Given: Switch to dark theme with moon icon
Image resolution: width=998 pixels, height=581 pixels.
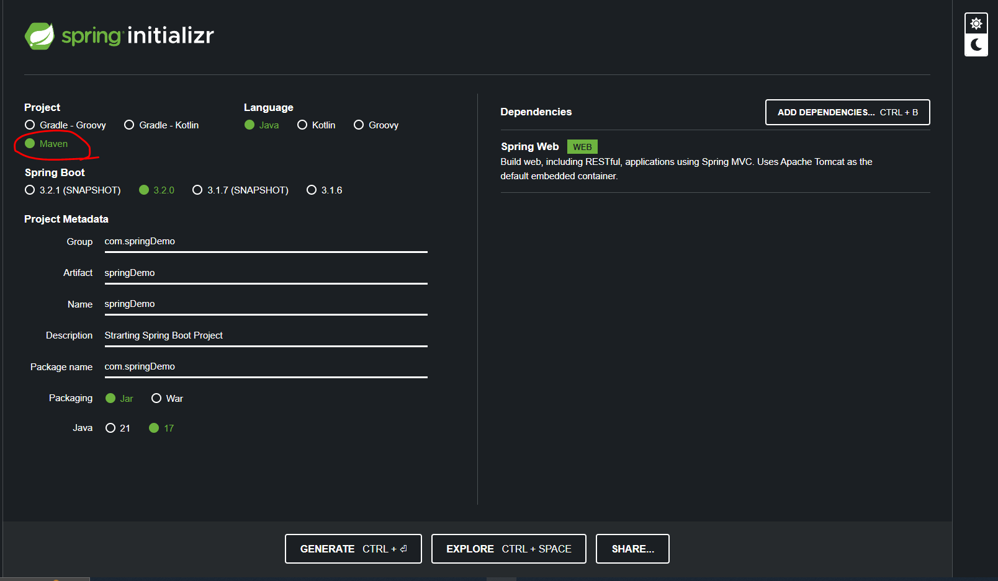Looking at the screenshot, I should (976, 45).
